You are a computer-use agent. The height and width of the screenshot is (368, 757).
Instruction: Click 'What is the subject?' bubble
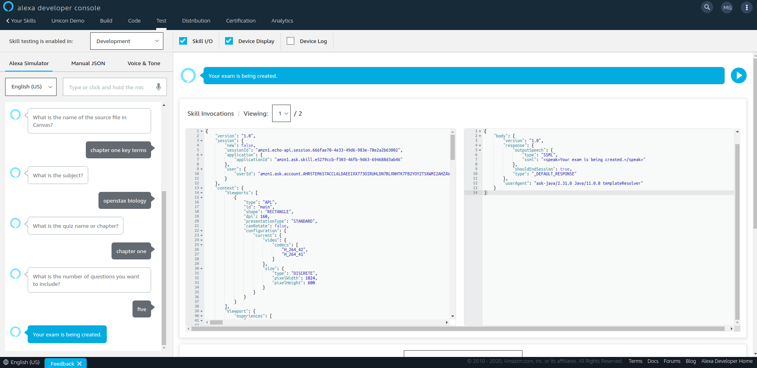pos(58,175)
